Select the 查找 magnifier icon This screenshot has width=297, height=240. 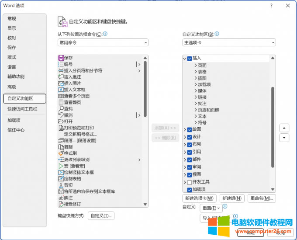click(x=61, y=109)
